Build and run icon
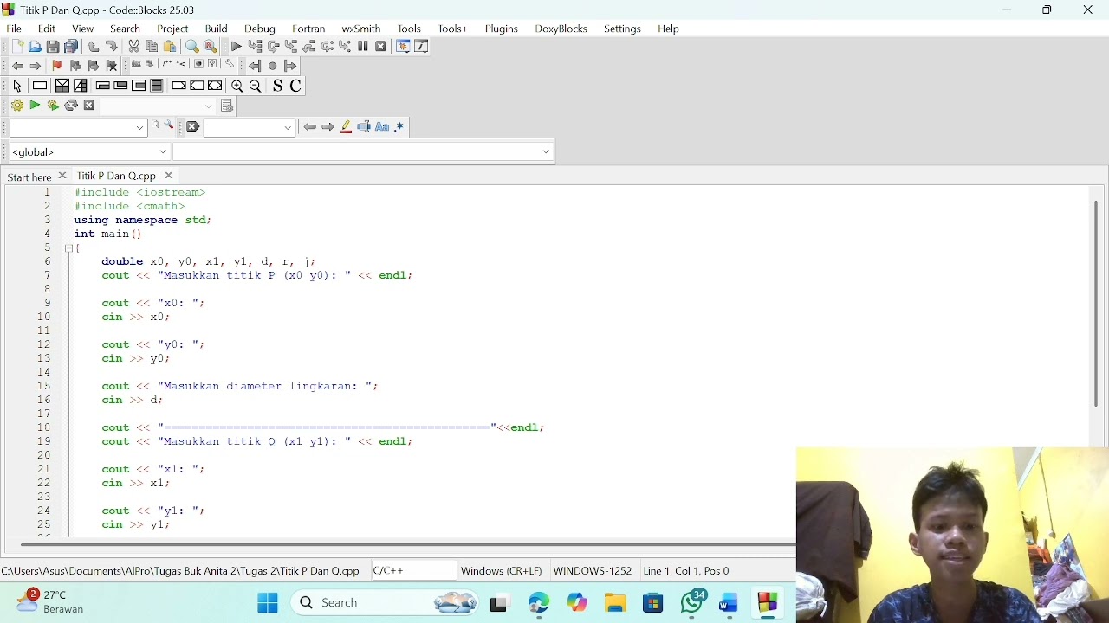The image size is (1109, 623). [x=53, y=106]
